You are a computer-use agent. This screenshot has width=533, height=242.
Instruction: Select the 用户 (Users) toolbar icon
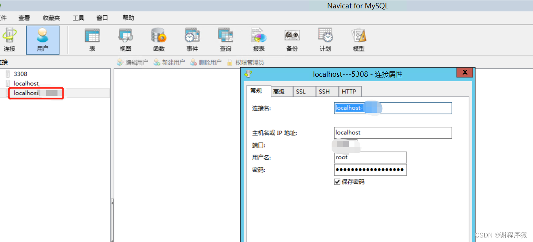click(x=43, y=40)
